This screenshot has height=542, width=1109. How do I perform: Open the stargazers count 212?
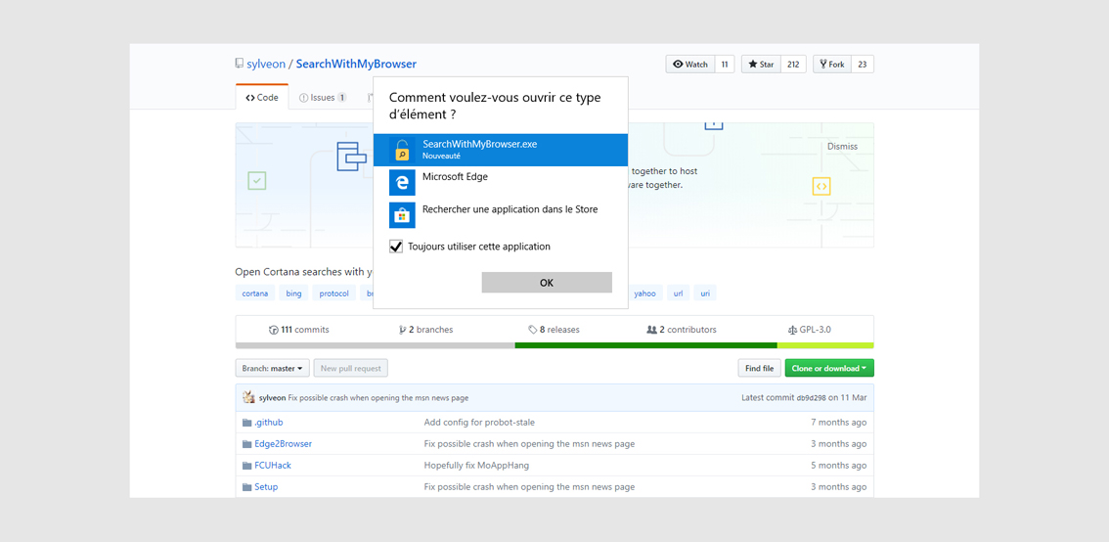coord(793,64)
